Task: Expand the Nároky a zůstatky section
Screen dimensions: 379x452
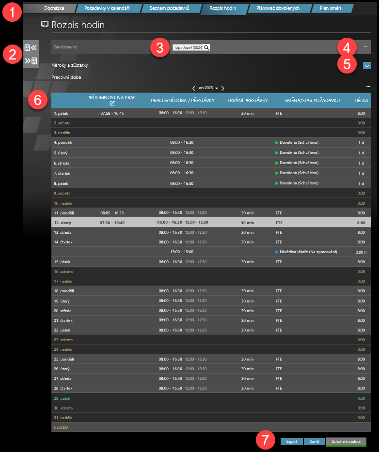Action: [367, 66]
